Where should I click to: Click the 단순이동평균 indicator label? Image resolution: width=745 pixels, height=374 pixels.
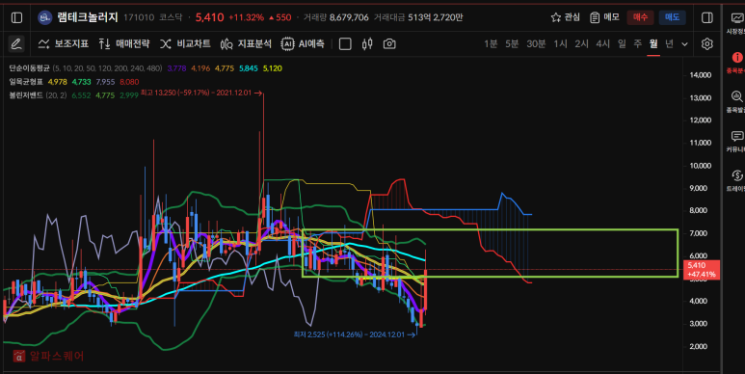[30, 68]
